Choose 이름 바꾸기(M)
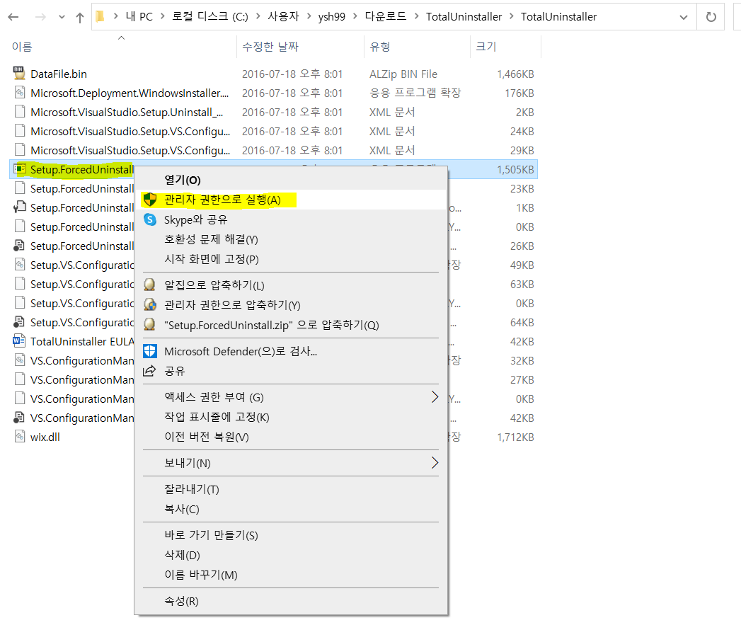This screenshot has width=741, height=642. point(201,575)
